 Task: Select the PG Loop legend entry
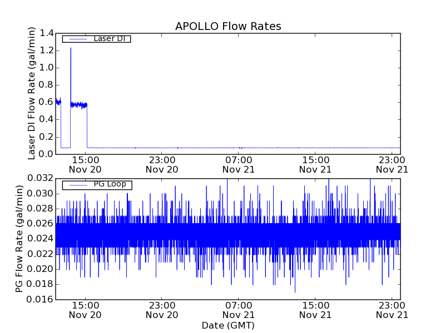point(97,184)
